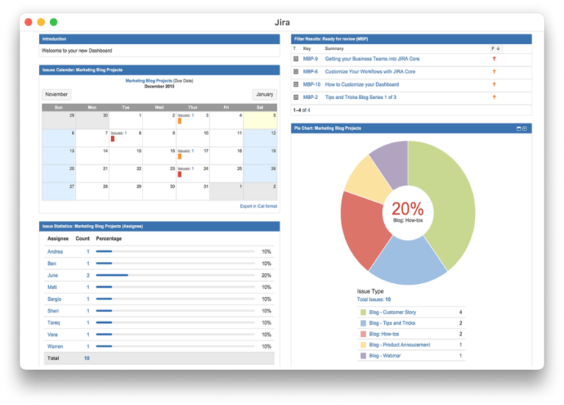Screen dimensions: 564x405
Task: Click the T column header
Action: 294,48
